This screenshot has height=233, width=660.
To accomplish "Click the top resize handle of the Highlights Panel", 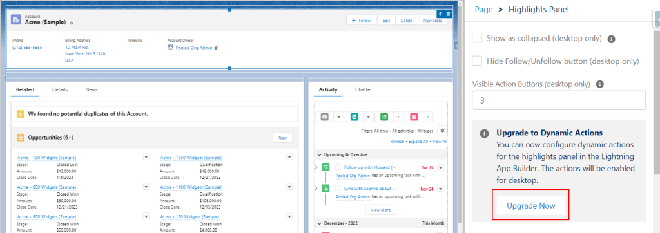I will click(229, 10).
